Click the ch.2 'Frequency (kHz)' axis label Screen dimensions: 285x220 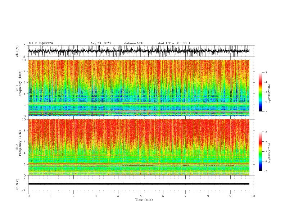[20, 143]
